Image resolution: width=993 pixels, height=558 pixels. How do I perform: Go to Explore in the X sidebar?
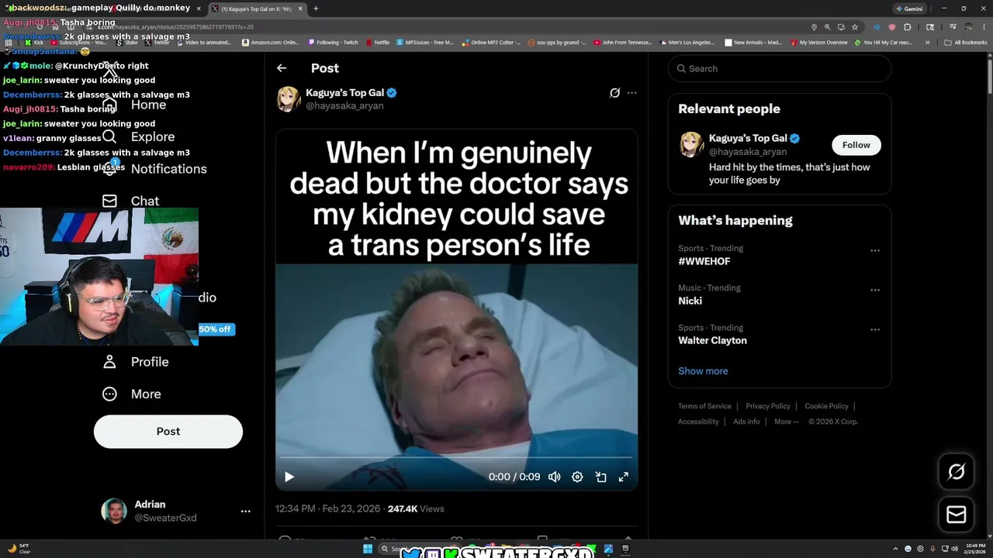coord(153,137)
